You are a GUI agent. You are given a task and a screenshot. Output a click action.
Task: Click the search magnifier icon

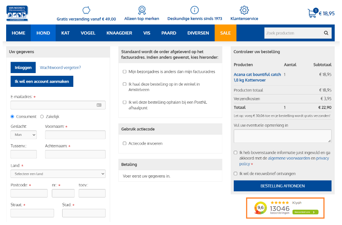pos(326,33)
